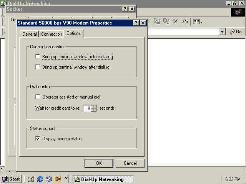
Task: Switch to the General tab in Modem Properties
Action: [x=29, y=34]
